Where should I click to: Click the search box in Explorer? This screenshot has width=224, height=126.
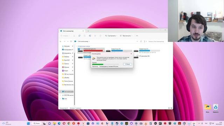[156, 41]
